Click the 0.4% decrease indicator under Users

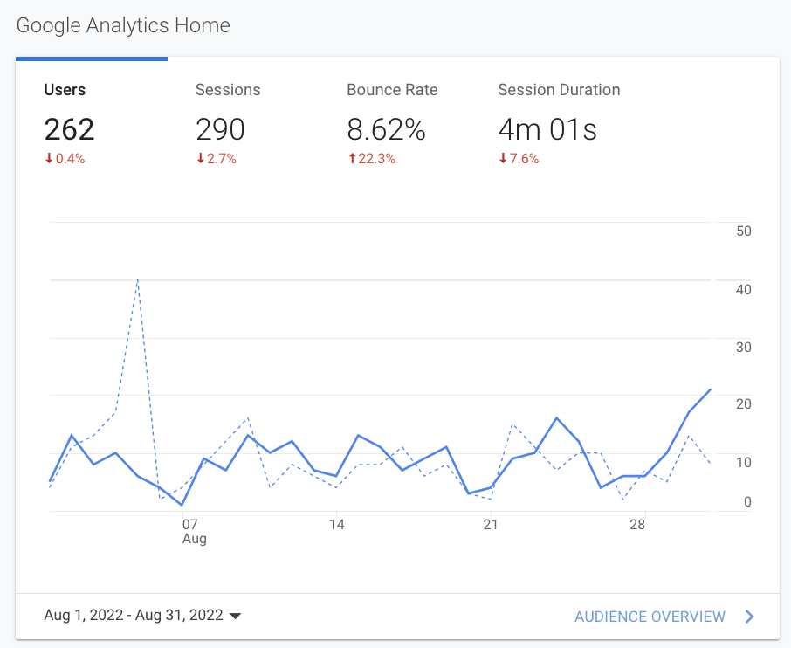pyautogui.click(x=65, y=158)
